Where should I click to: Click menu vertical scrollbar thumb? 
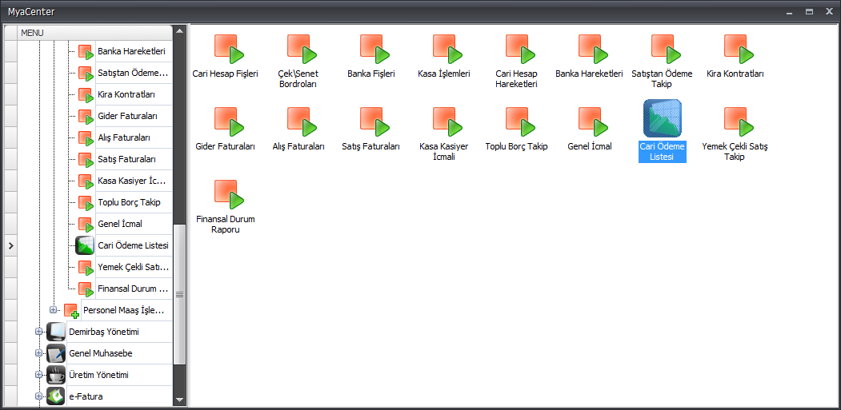tap(180, 294)
